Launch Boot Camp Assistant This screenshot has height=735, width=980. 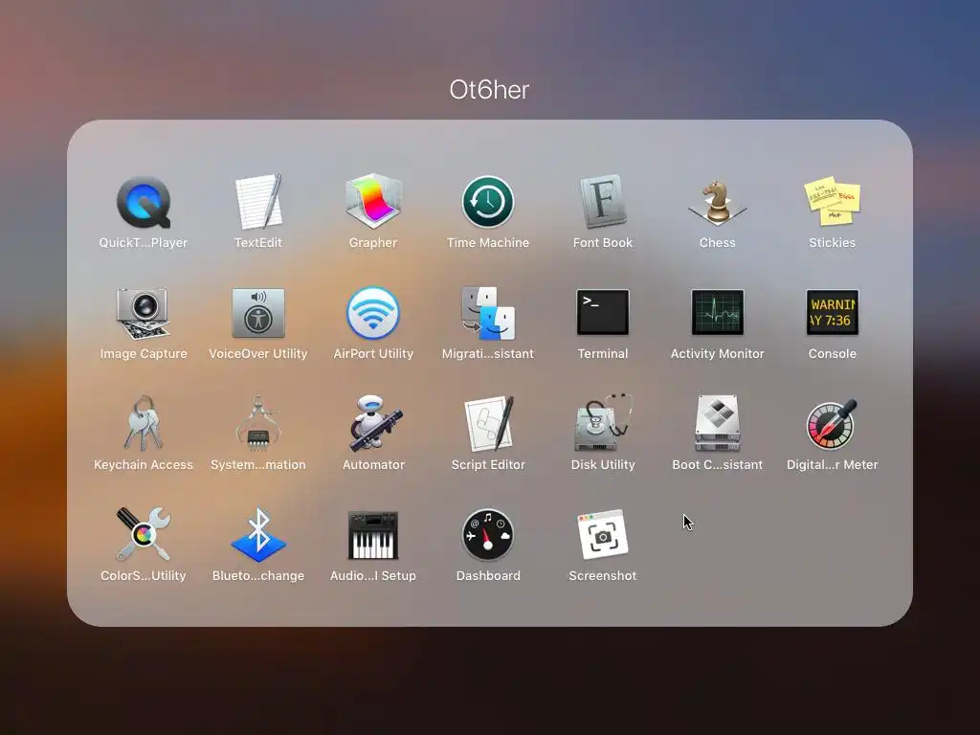click(x=718, y=423)
